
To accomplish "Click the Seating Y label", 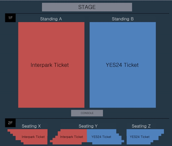I will coord(88,126).
